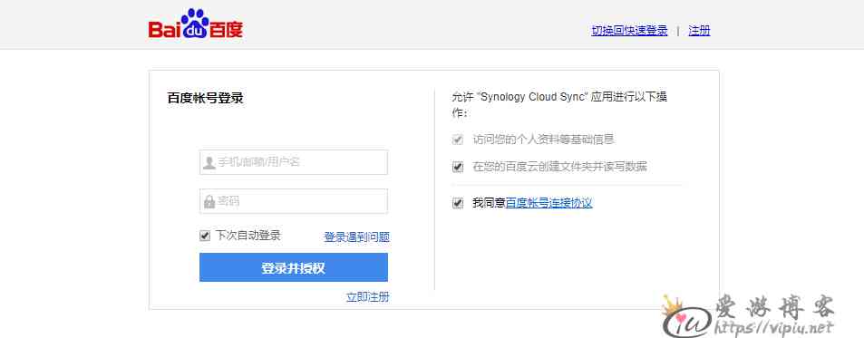This screenshot has width=864, height=338.
Task: Click the Baidu logo
Action: pyautogui.click(x=196, y=24)
